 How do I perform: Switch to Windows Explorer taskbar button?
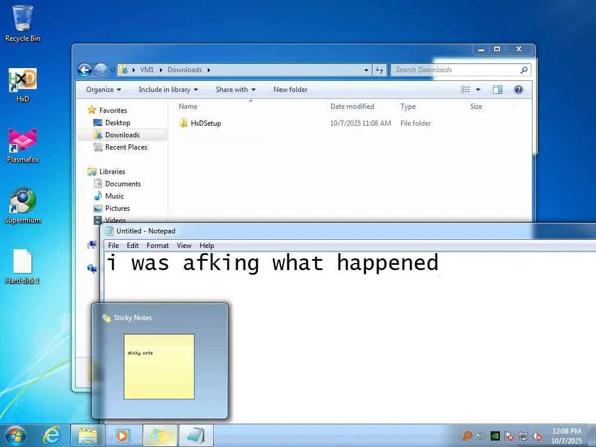click(x=88, y=435)
